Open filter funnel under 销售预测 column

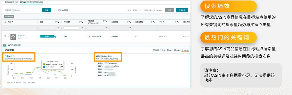tap(106, 28)
